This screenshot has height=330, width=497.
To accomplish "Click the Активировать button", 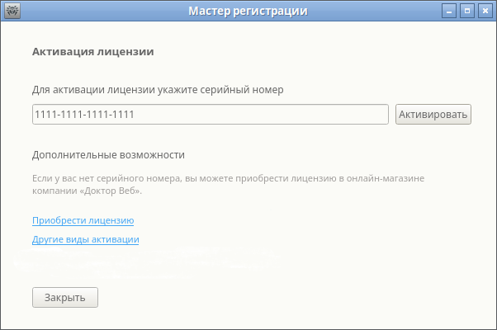I will tap(433, 115).
